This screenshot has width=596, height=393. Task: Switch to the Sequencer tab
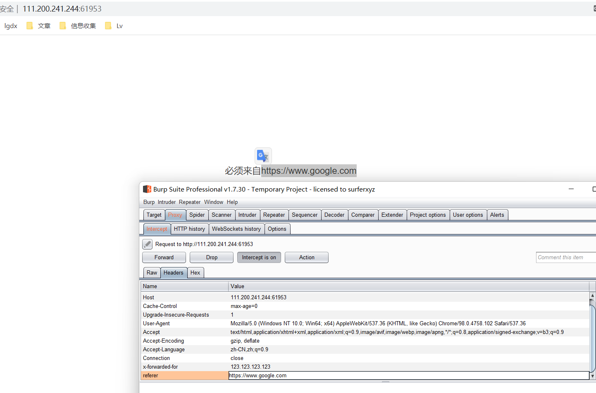[x=305, y=215]
